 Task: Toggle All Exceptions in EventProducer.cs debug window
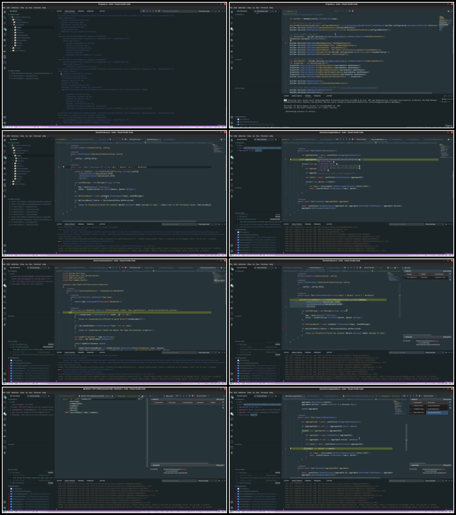click(x=238, y=360)
